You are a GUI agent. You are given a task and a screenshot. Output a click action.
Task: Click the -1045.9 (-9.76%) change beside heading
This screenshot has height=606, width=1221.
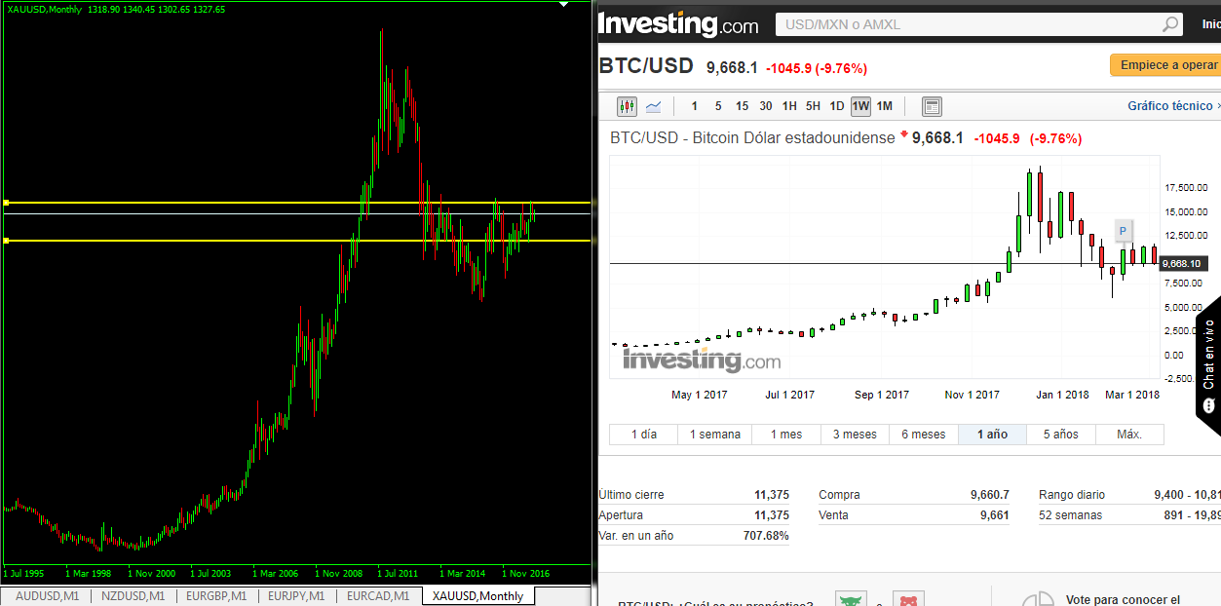click(817, 68)
